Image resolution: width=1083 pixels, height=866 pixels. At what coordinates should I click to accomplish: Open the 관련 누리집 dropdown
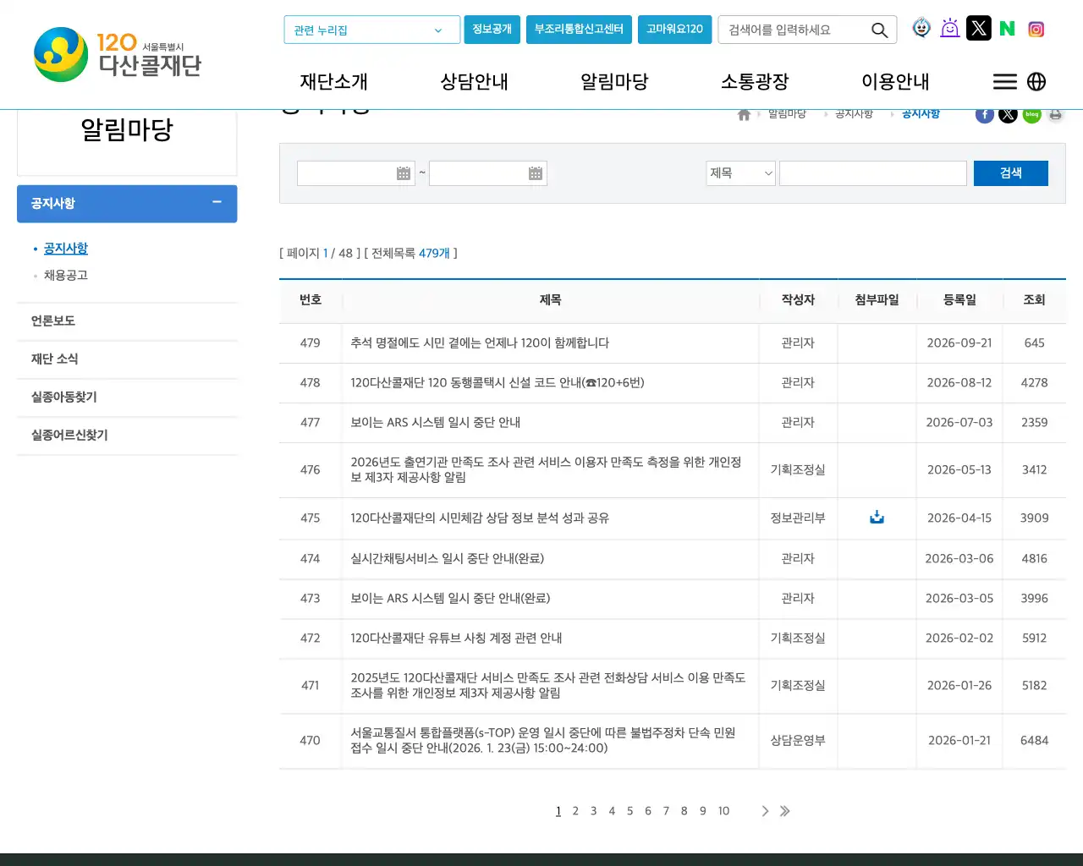pyautogui.click(x=371, y=30)
